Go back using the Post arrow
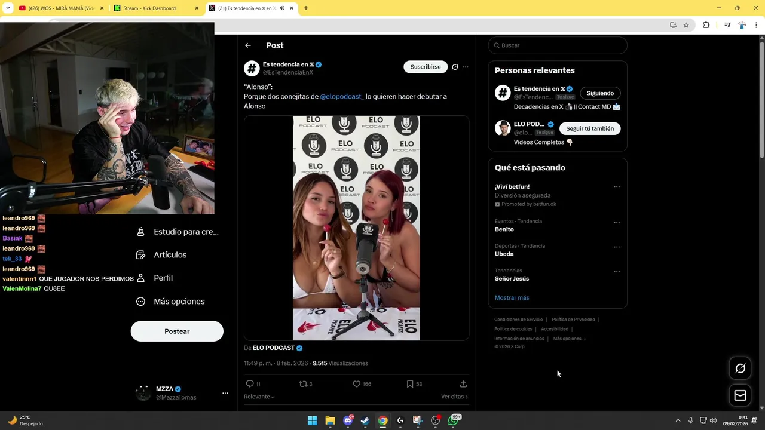The height and width of the screenshot is (430, 765). click(x=247, y=45)
